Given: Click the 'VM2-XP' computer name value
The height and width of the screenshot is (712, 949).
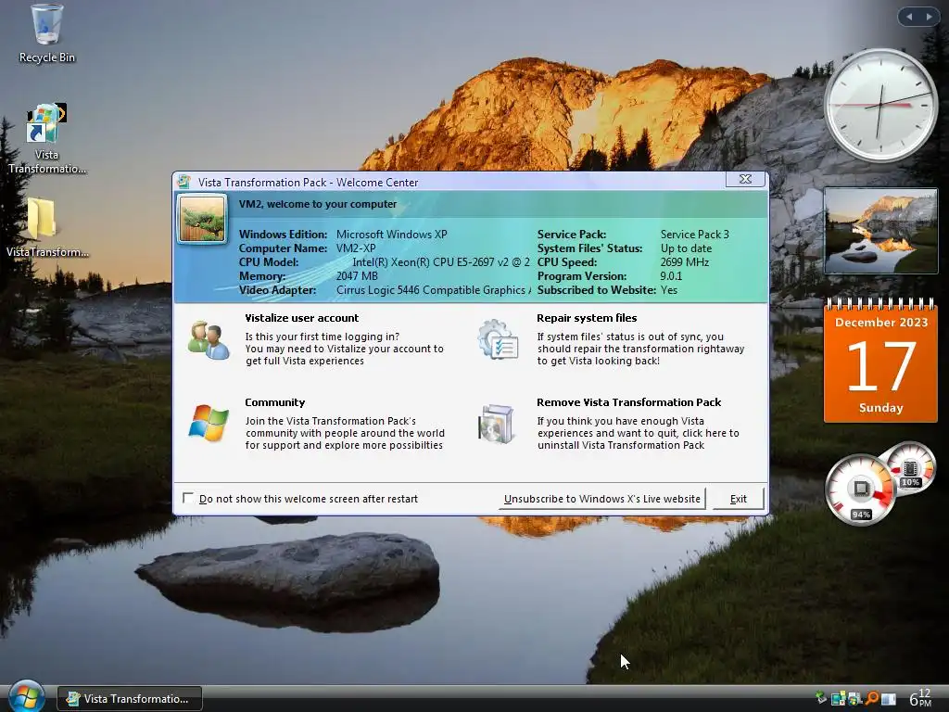Looking at the screenshot, I should [x=356, y=248].
